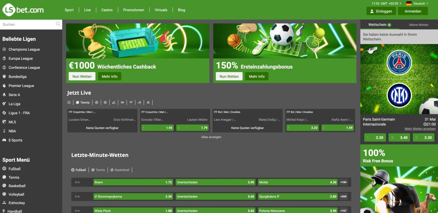Select the volleyball icon in Jetzt Live
This screenshot has width=438, height=213.
(105, 103)
